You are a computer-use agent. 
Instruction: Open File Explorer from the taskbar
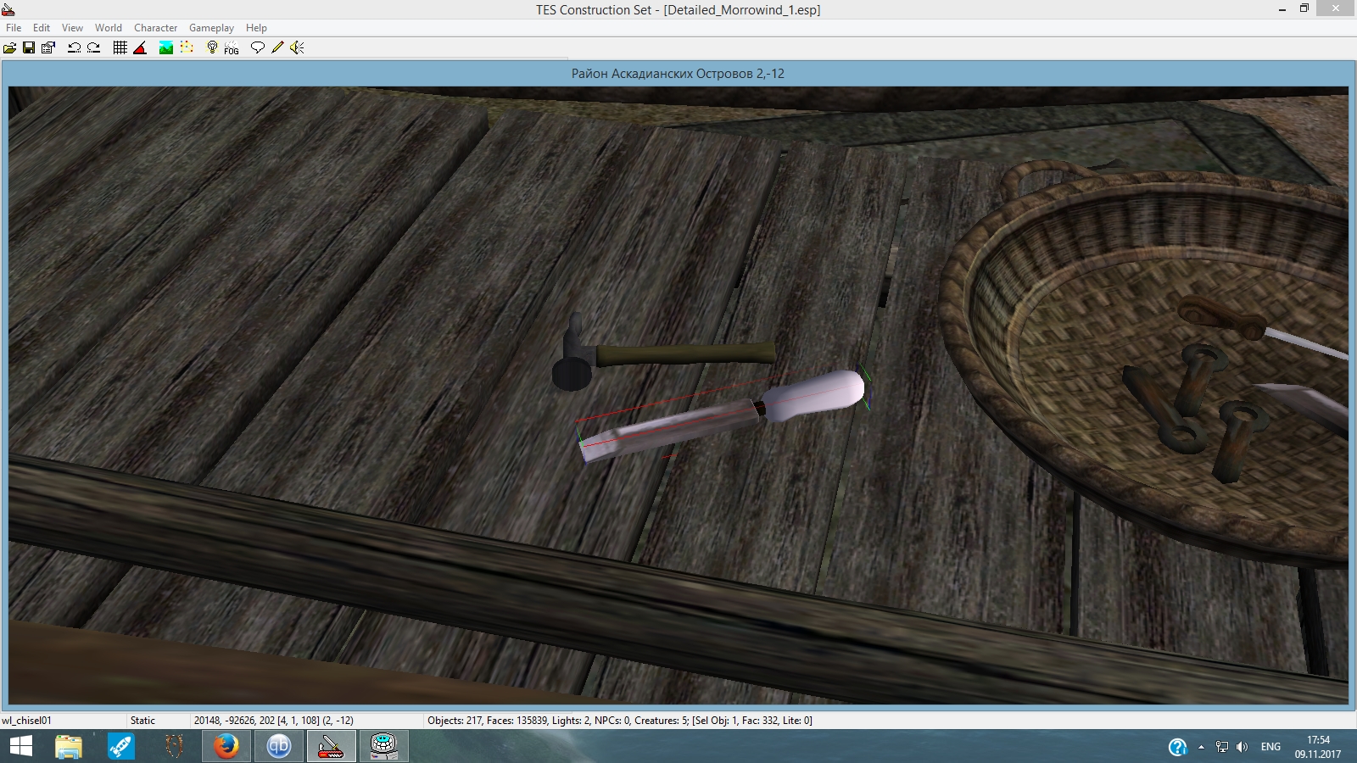tap(69, 746)
